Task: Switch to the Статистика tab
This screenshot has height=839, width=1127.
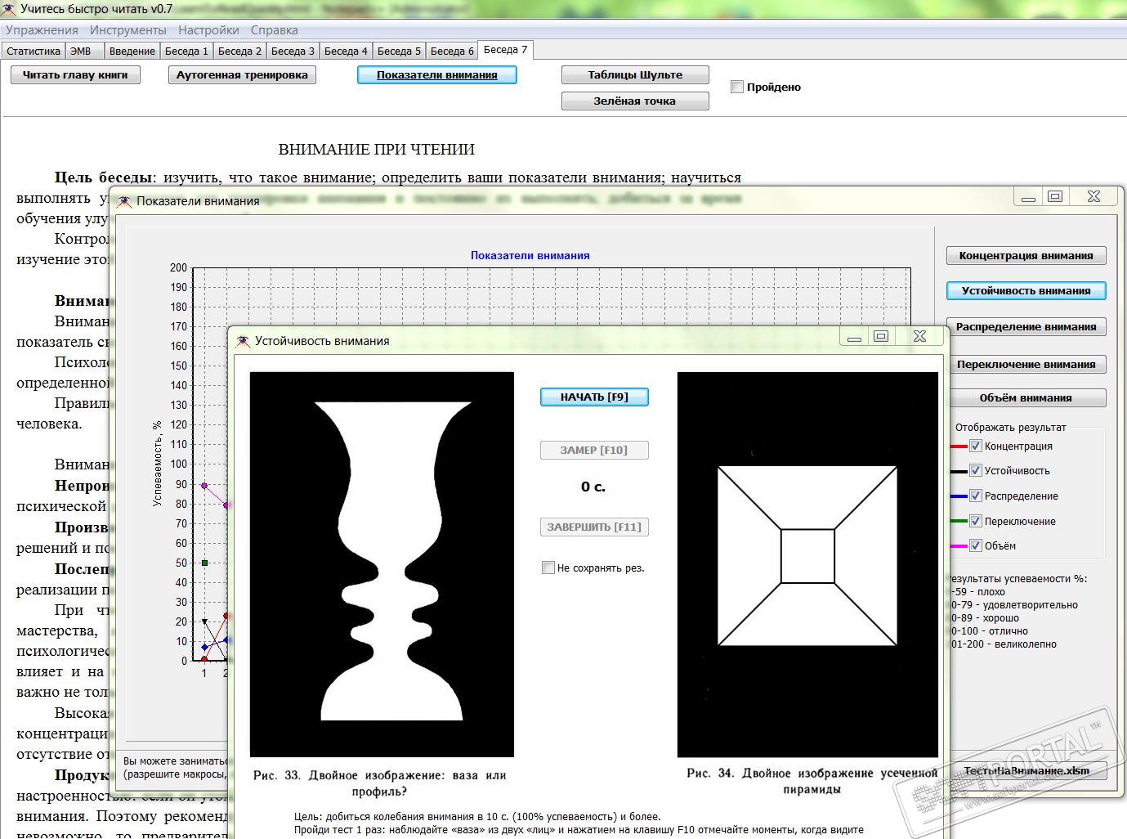Action: 34,51
